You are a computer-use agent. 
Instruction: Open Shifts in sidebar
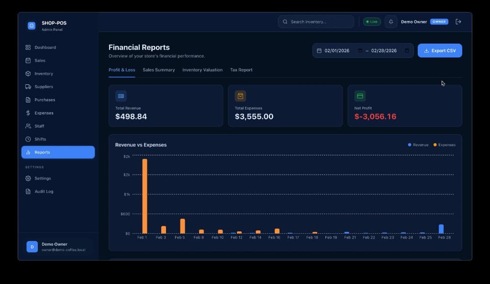coord(58,139)
